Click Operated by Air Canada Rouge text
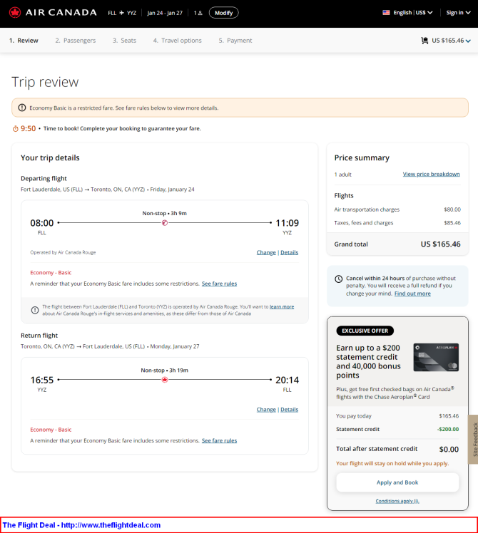This screenshot has height=533, width=478. point(63,252)
